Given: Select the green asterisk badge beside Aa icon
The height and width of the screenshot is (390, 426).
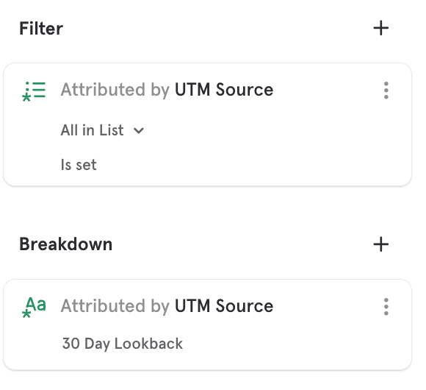Looking at the screenshot, I should click(x=26, y=313).
